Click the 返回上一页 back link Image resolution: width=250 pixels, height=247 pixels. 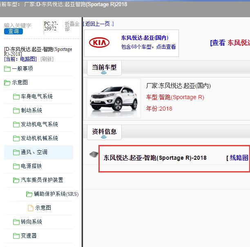pos(98,24)
